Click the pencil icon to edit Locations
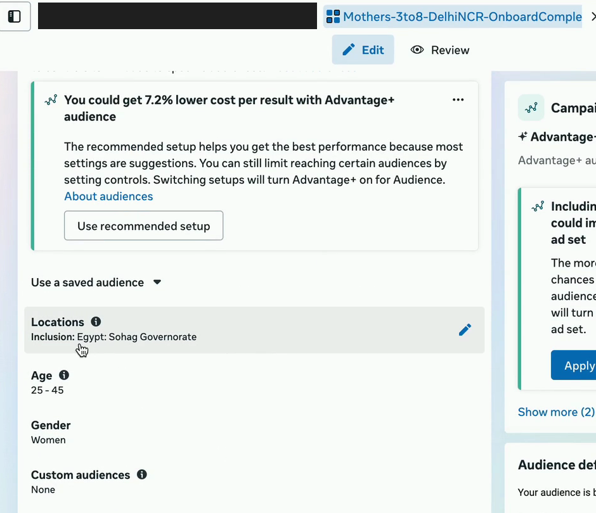596x513 pixels. [x=465, y=329]
